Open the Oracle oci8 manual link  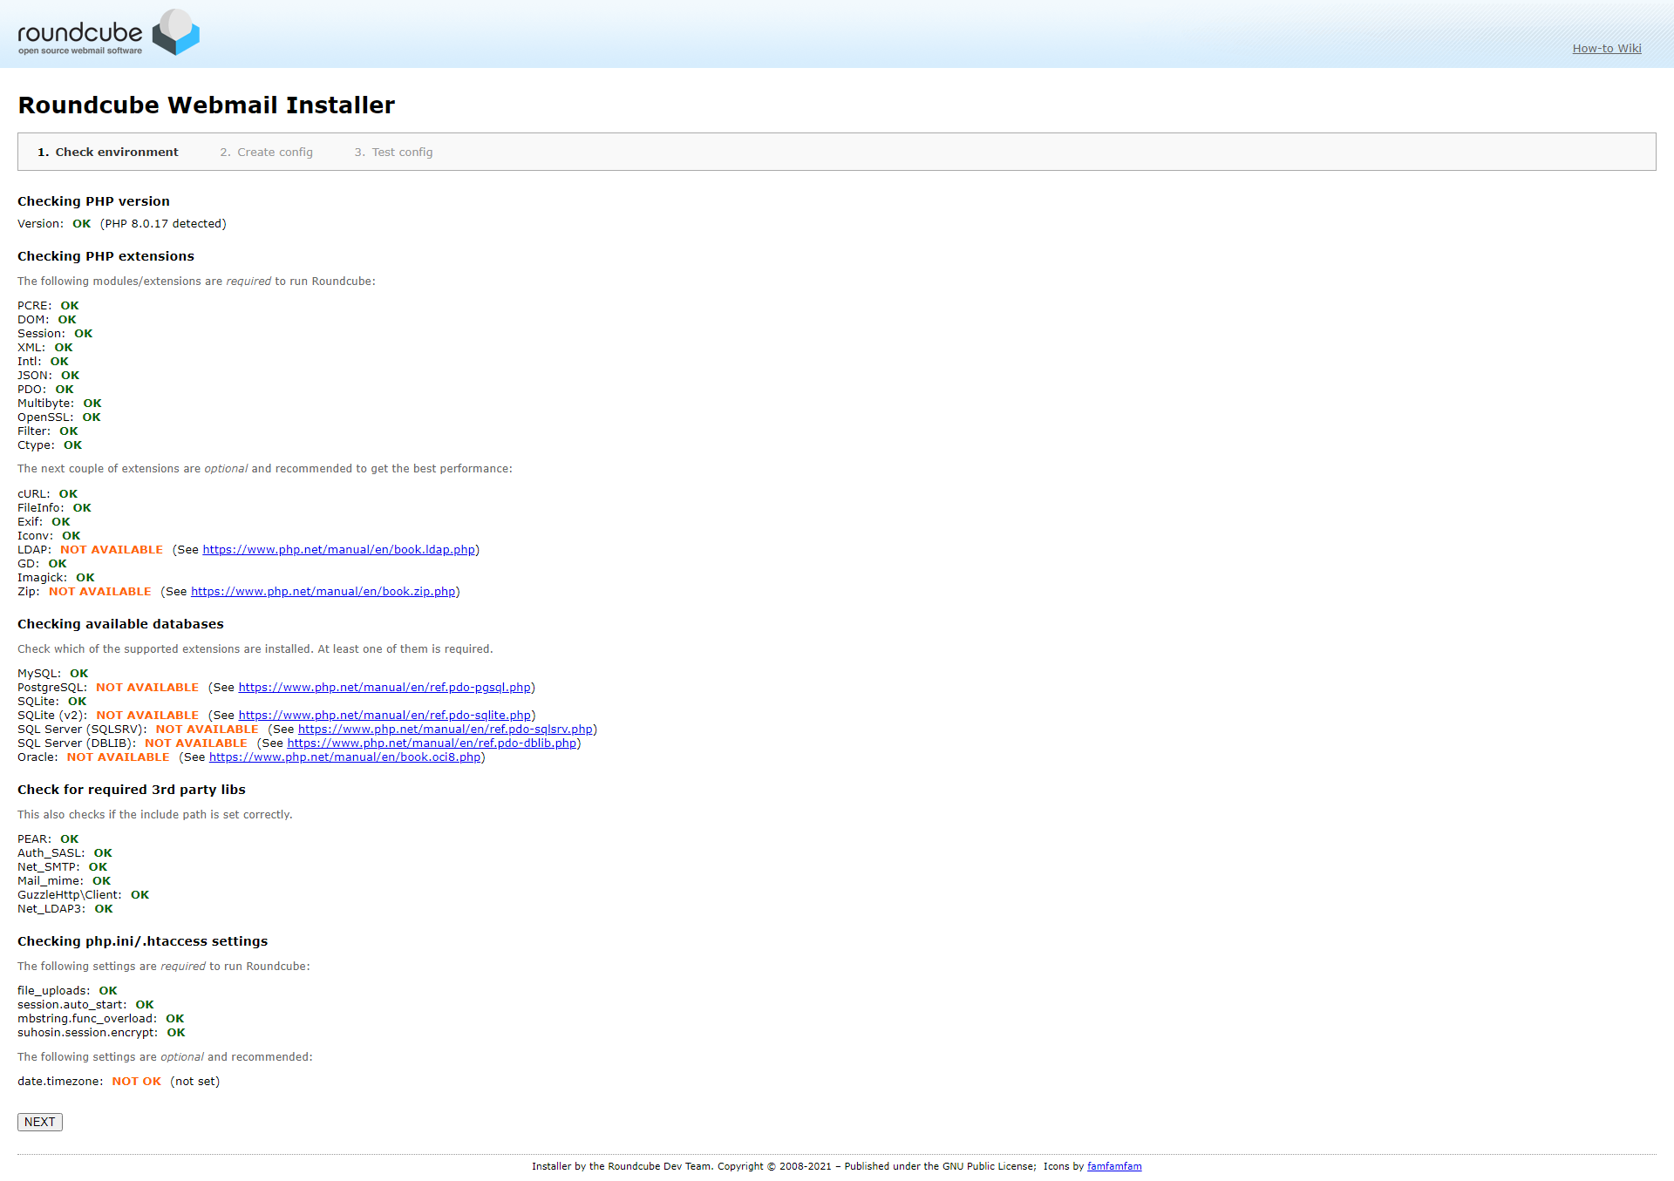344,757
